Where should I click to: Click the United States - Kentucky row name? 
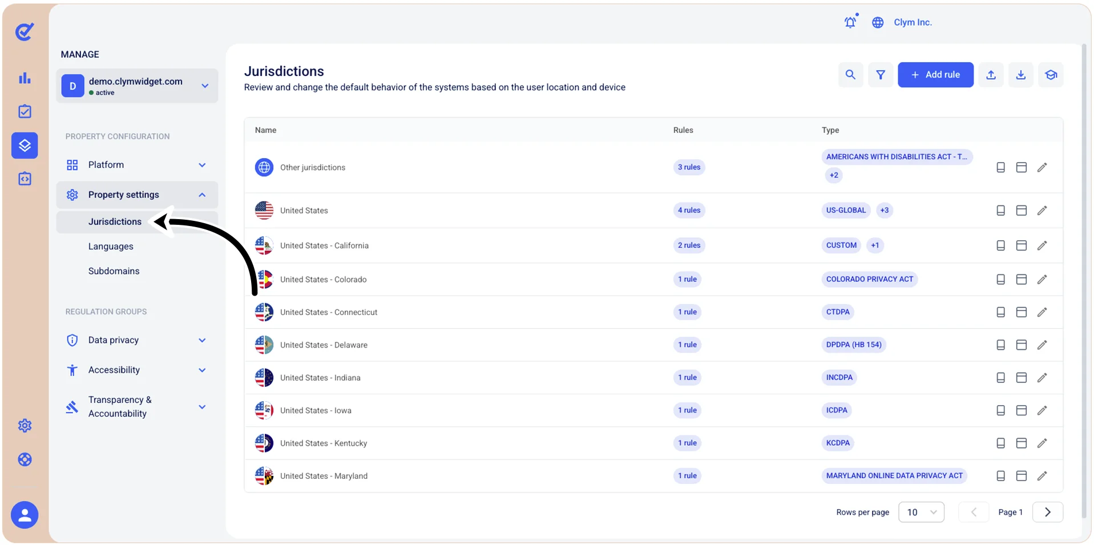pyautogui.click(x=324, y=443)
